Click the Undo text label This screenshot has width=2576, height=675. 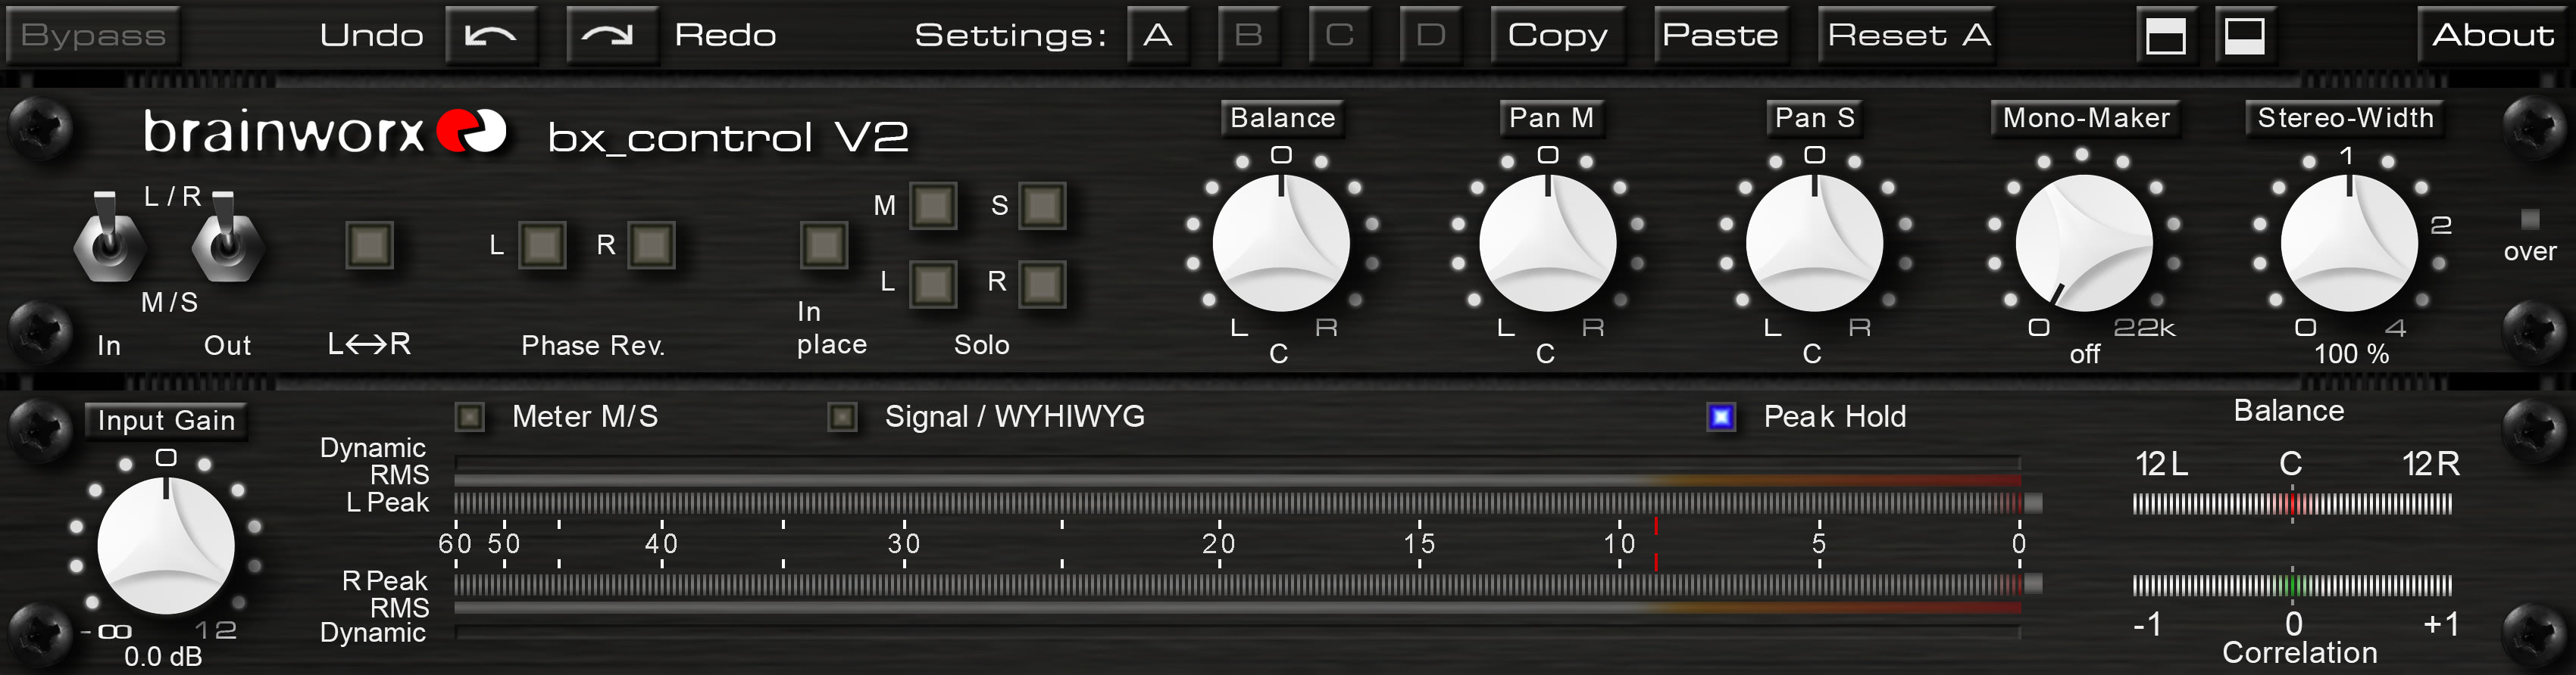(x=371, y=35)
